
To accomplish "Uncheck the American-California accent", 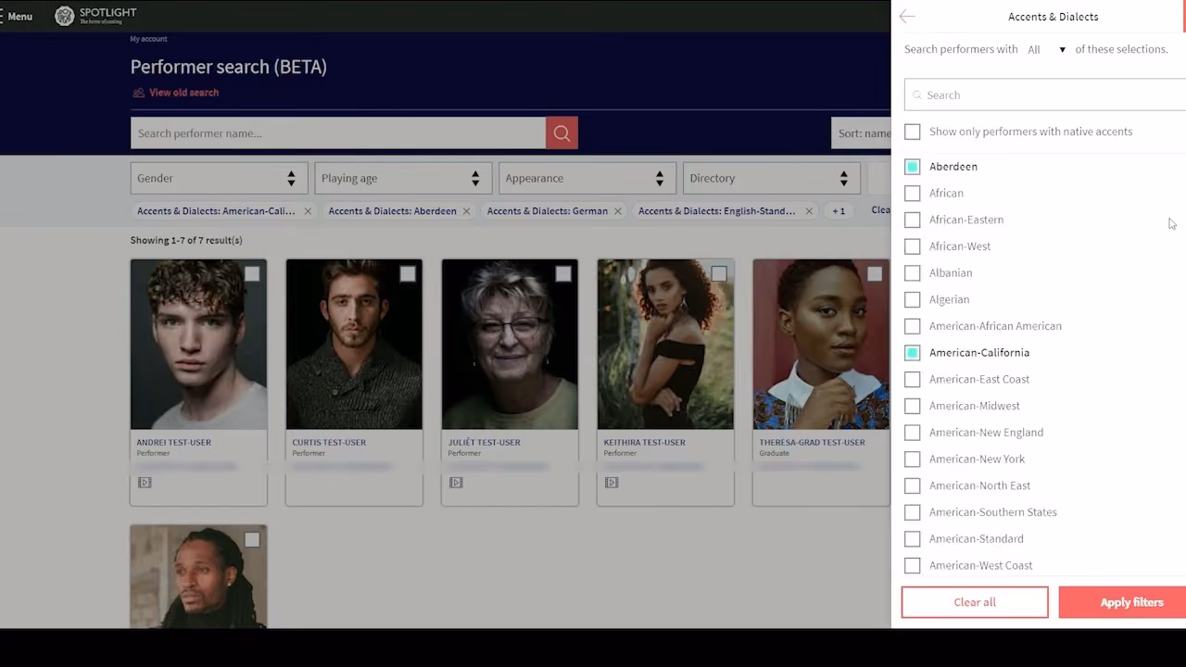I will [x=913, y=353].
